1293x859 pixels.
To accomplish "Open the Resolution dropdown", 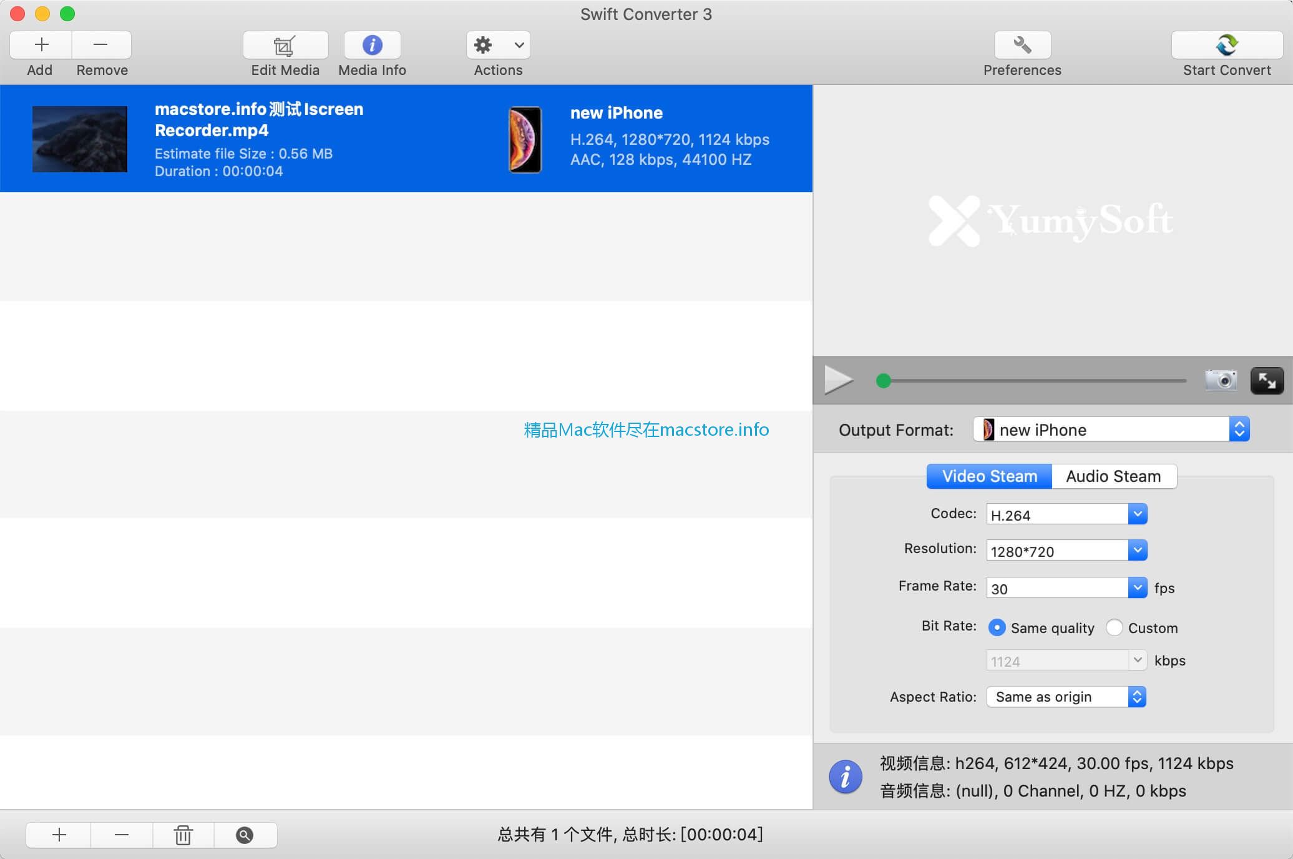I will 1138,550.
